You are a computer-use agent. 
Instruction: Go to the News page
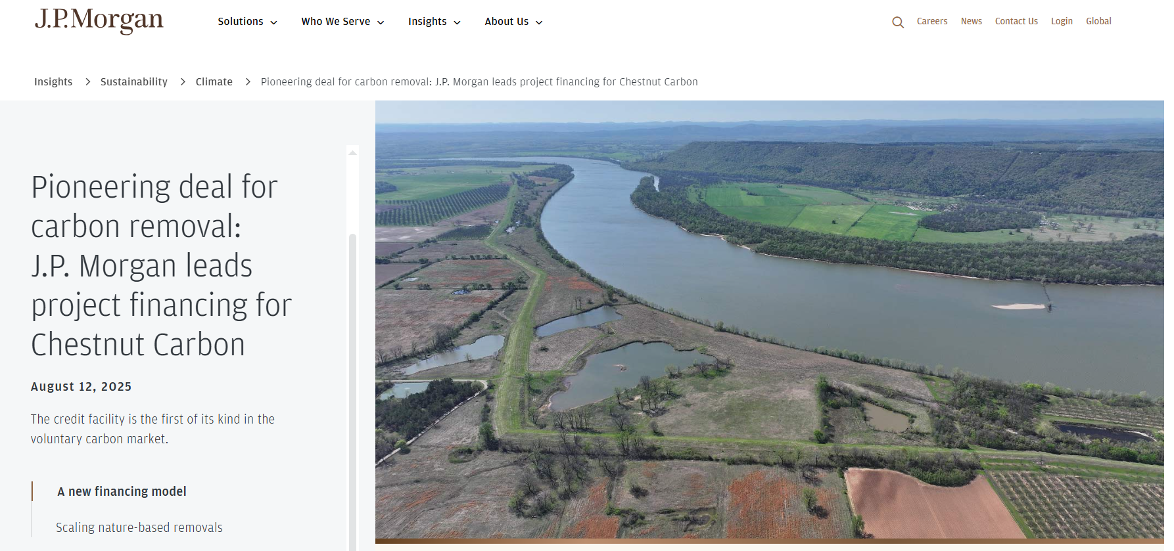971,21
